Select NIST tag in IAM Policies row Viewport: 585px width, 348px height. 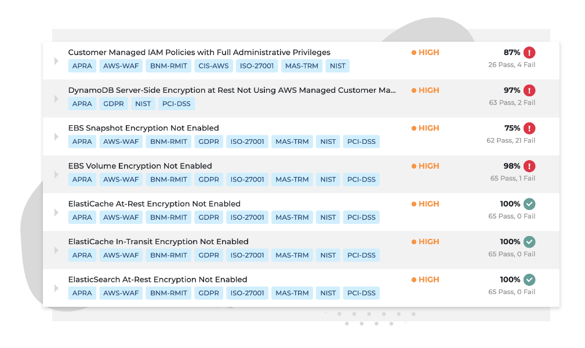pyautogui.click(x=337, y=66)
